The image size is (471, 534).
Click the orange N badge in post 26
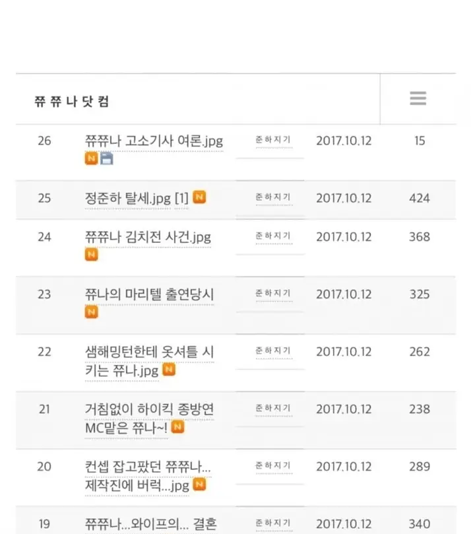tap(91, 158)
